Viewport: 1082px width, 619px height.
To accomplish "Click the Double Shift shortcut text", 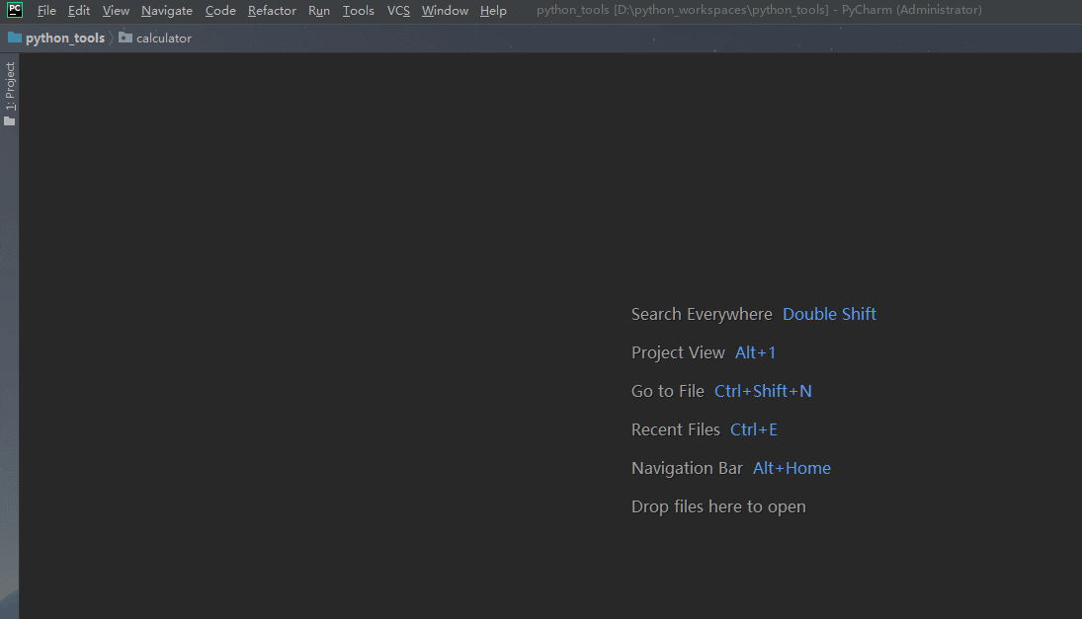I will 829,314.
